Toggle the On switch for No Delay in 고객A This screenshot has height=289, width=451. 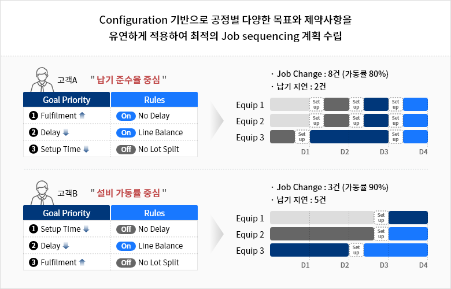coord(126,116)
